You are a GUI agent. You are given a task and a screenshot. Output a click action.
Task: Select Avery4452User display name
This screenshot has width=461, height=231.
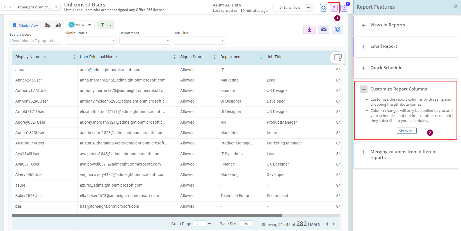29,175
